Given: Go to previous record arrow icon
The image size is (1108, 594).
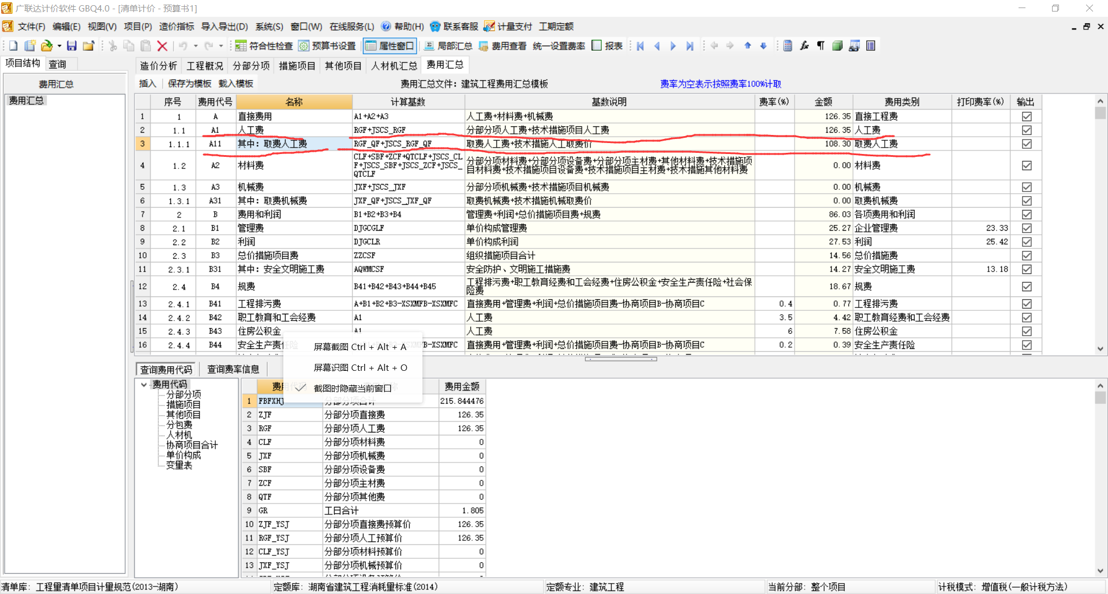Looking at the screenshot, I should point(657,46).
